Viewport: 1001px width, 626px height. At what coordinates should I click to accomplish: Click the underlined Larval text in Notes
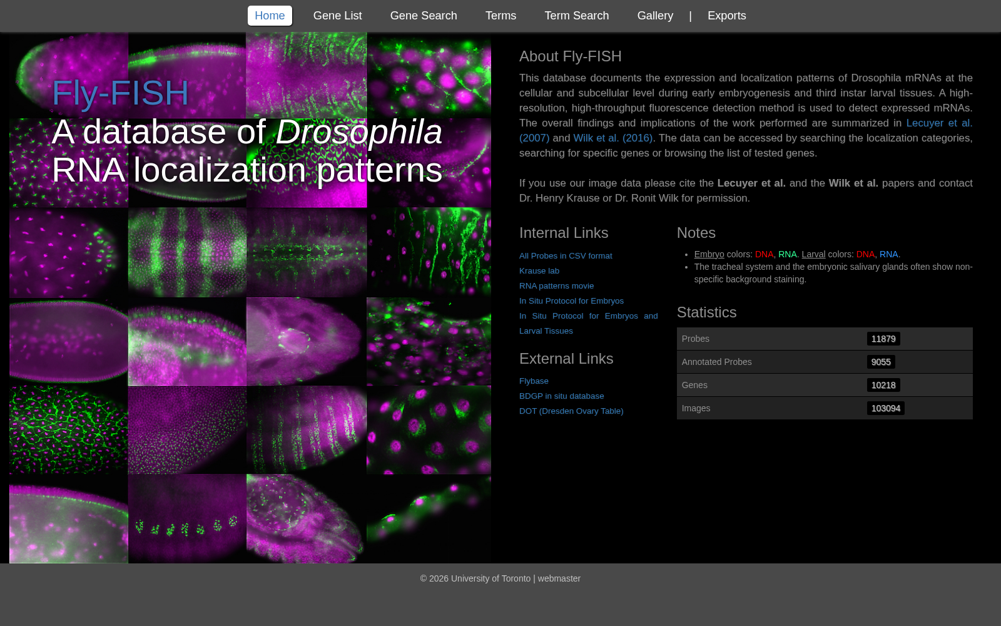(813, 254)
